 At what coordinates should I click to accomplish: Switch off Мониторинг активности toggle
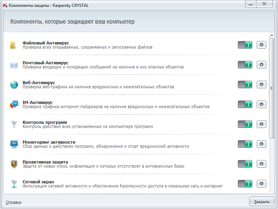pyautogui.click(x=245, y=144)
